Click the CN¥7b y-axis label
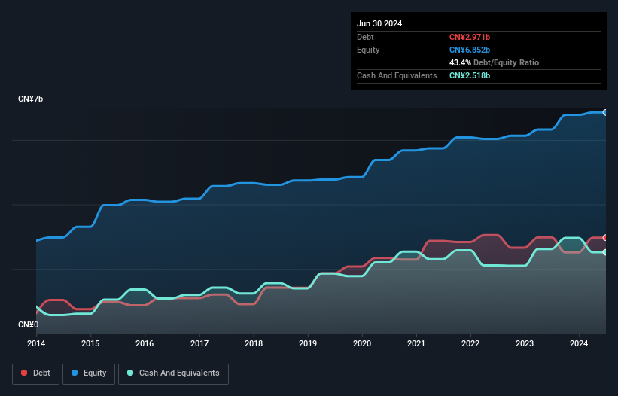The width and height of the screenshot is (618, 396). pyautogui.click(x=30, y=99)
